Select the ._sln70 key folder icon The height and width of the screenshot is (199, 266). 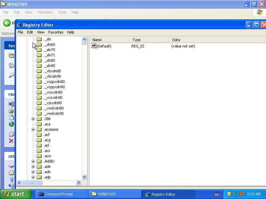tap(39, 50)
